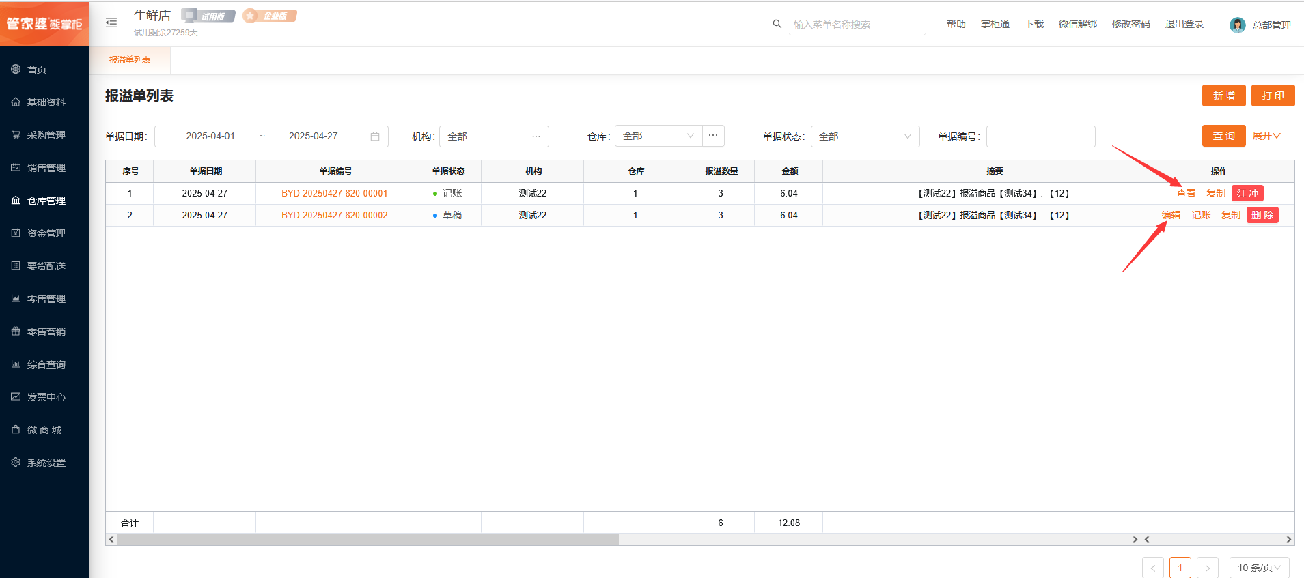Click 掌柜通 in top bar
This screenshot has height=578, width=1304.
pyautogui.click(x=995, y=24)
